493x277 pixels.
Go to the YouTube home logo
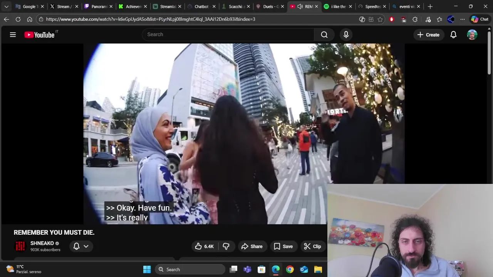39,35
